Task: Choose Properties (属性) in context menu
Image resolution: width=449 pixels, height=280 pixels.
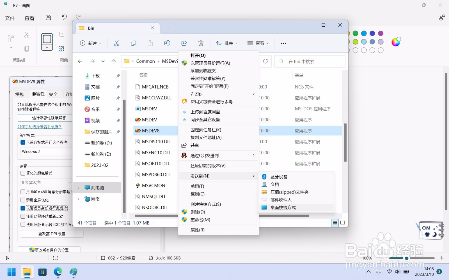Action: coord(219,230)
